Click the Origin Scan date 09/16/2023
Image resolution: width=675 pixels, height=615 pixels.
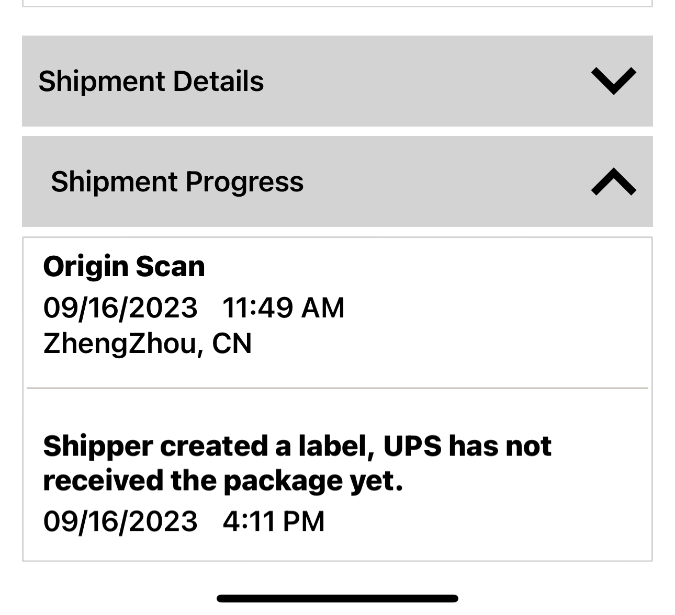(120, 307)
